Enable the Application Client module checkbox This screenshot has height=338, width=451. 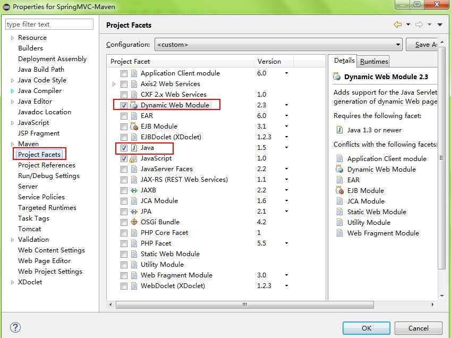tap(124, 73)
